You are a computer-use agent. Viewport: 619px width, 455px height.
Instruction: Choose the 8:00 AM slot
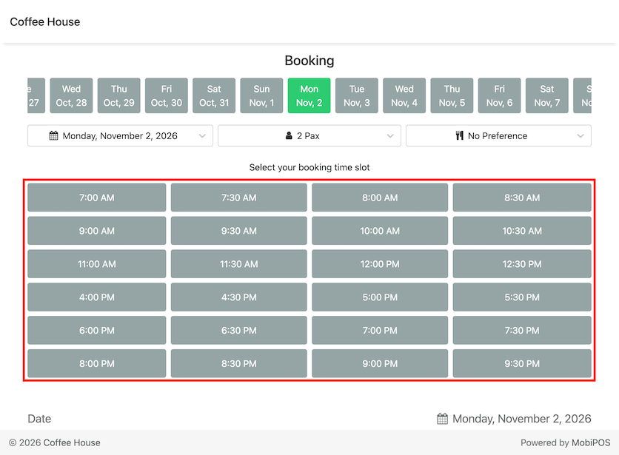tap(380, 198)
